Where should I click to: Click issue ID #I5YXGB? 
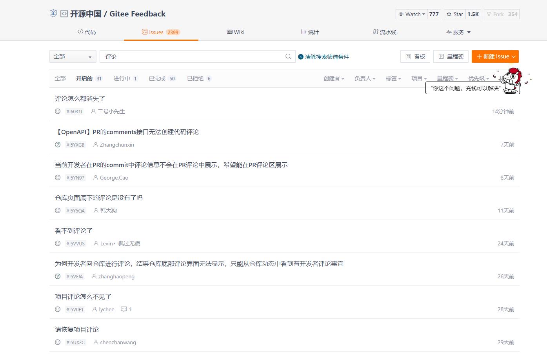(76, 145)
